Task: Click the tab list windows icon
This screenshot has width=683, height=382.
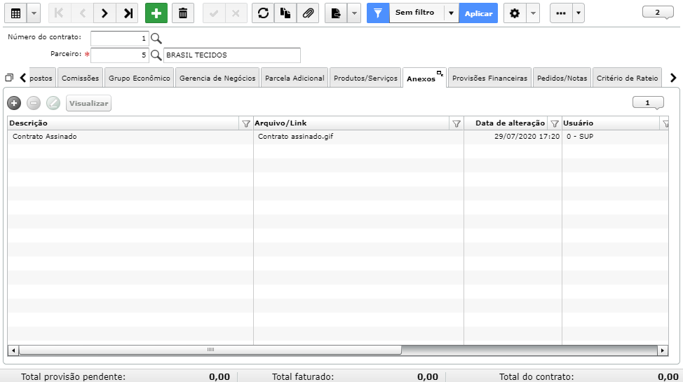Action: coord(9,78)
